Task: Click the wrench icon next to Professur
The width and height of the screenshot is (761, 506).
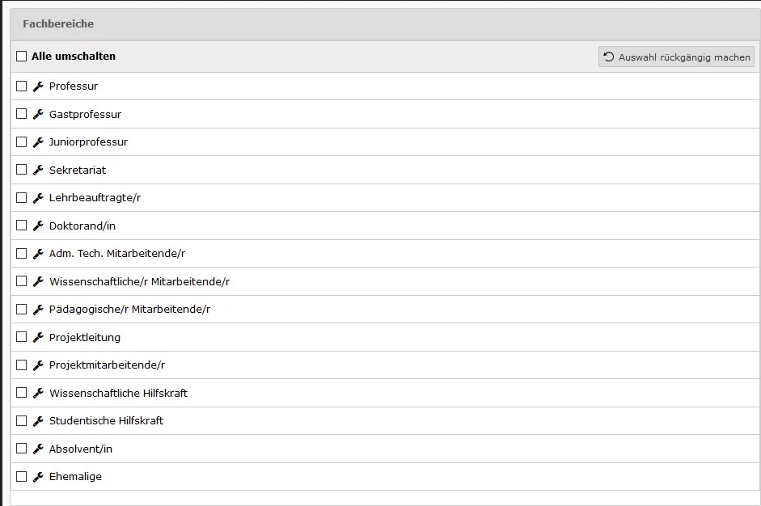Action: pos(37,86)
